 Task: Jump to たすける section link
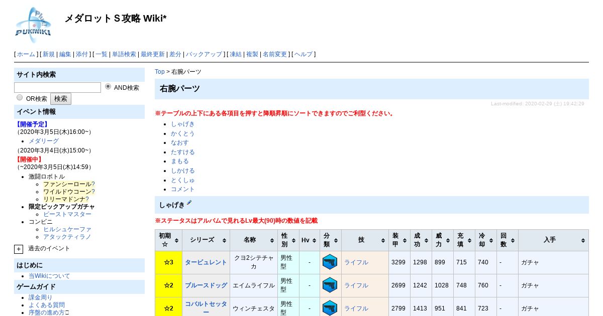tap(183, 152)
